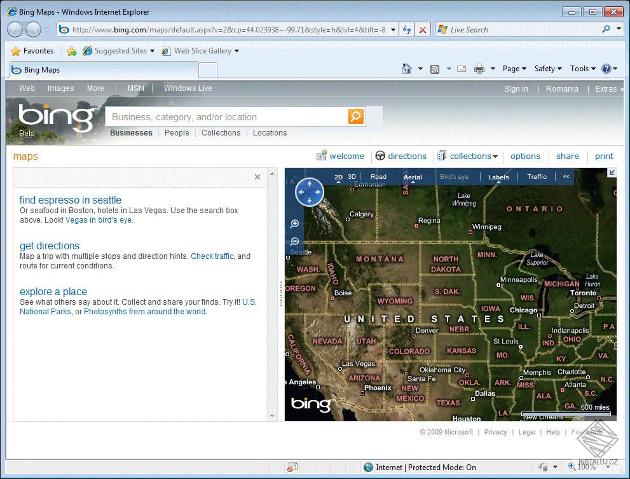Click the RSS feed icon in the toolbar

pyautogui.click(x=435, y=68)
